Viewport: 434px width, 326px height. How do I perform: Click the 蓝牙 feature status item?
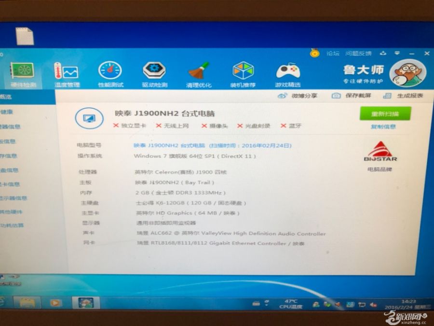pyautogui.click(x=291, y=126)
